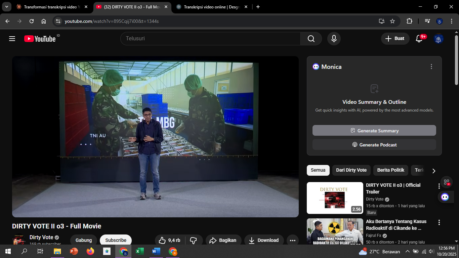Open Windows taskbar search
The image size is (459, 258).
(24, 251)
